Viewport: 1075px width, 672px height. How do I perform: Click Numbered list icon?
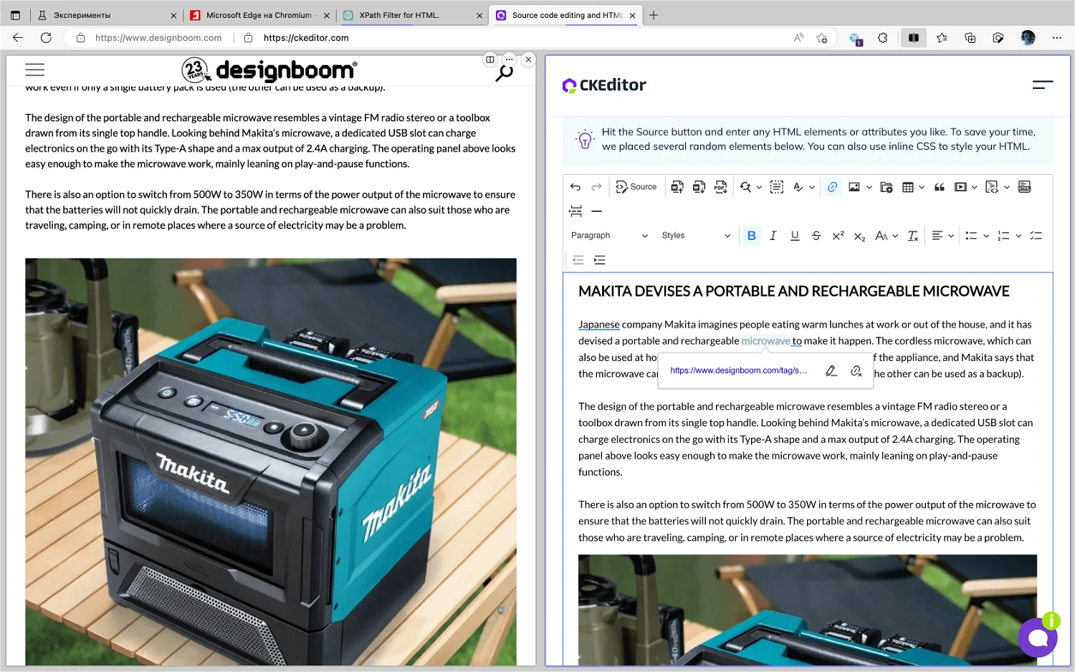tap(1003, 236)
